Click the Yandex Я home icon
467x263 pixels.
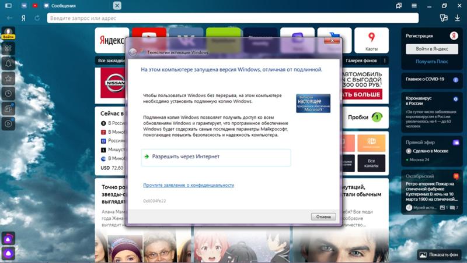pos(23,18)
